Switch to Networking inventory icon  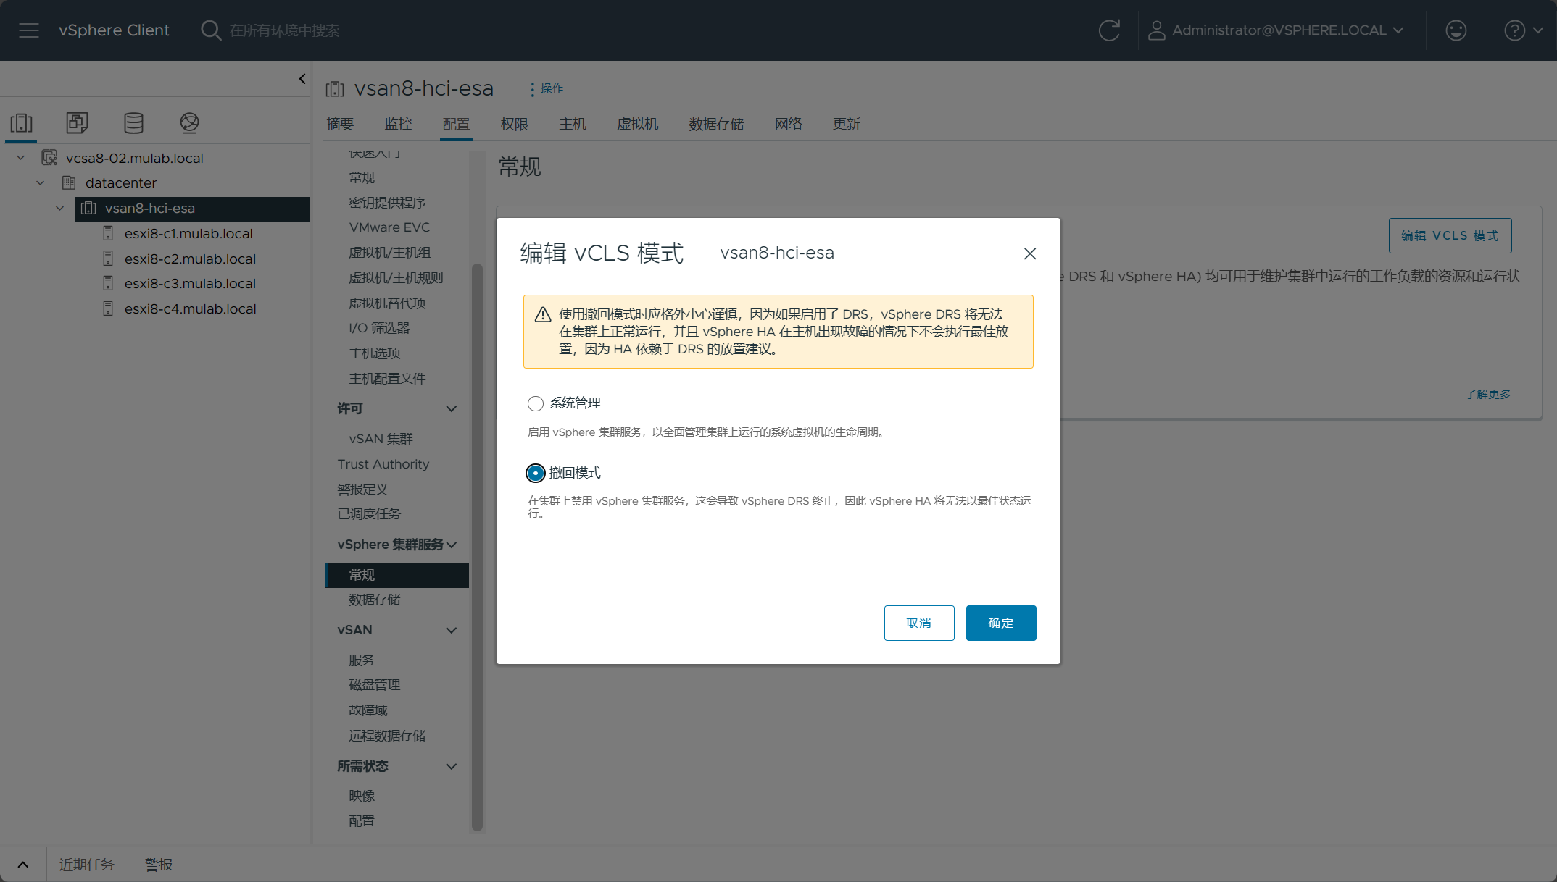click(x=189, y=123)
